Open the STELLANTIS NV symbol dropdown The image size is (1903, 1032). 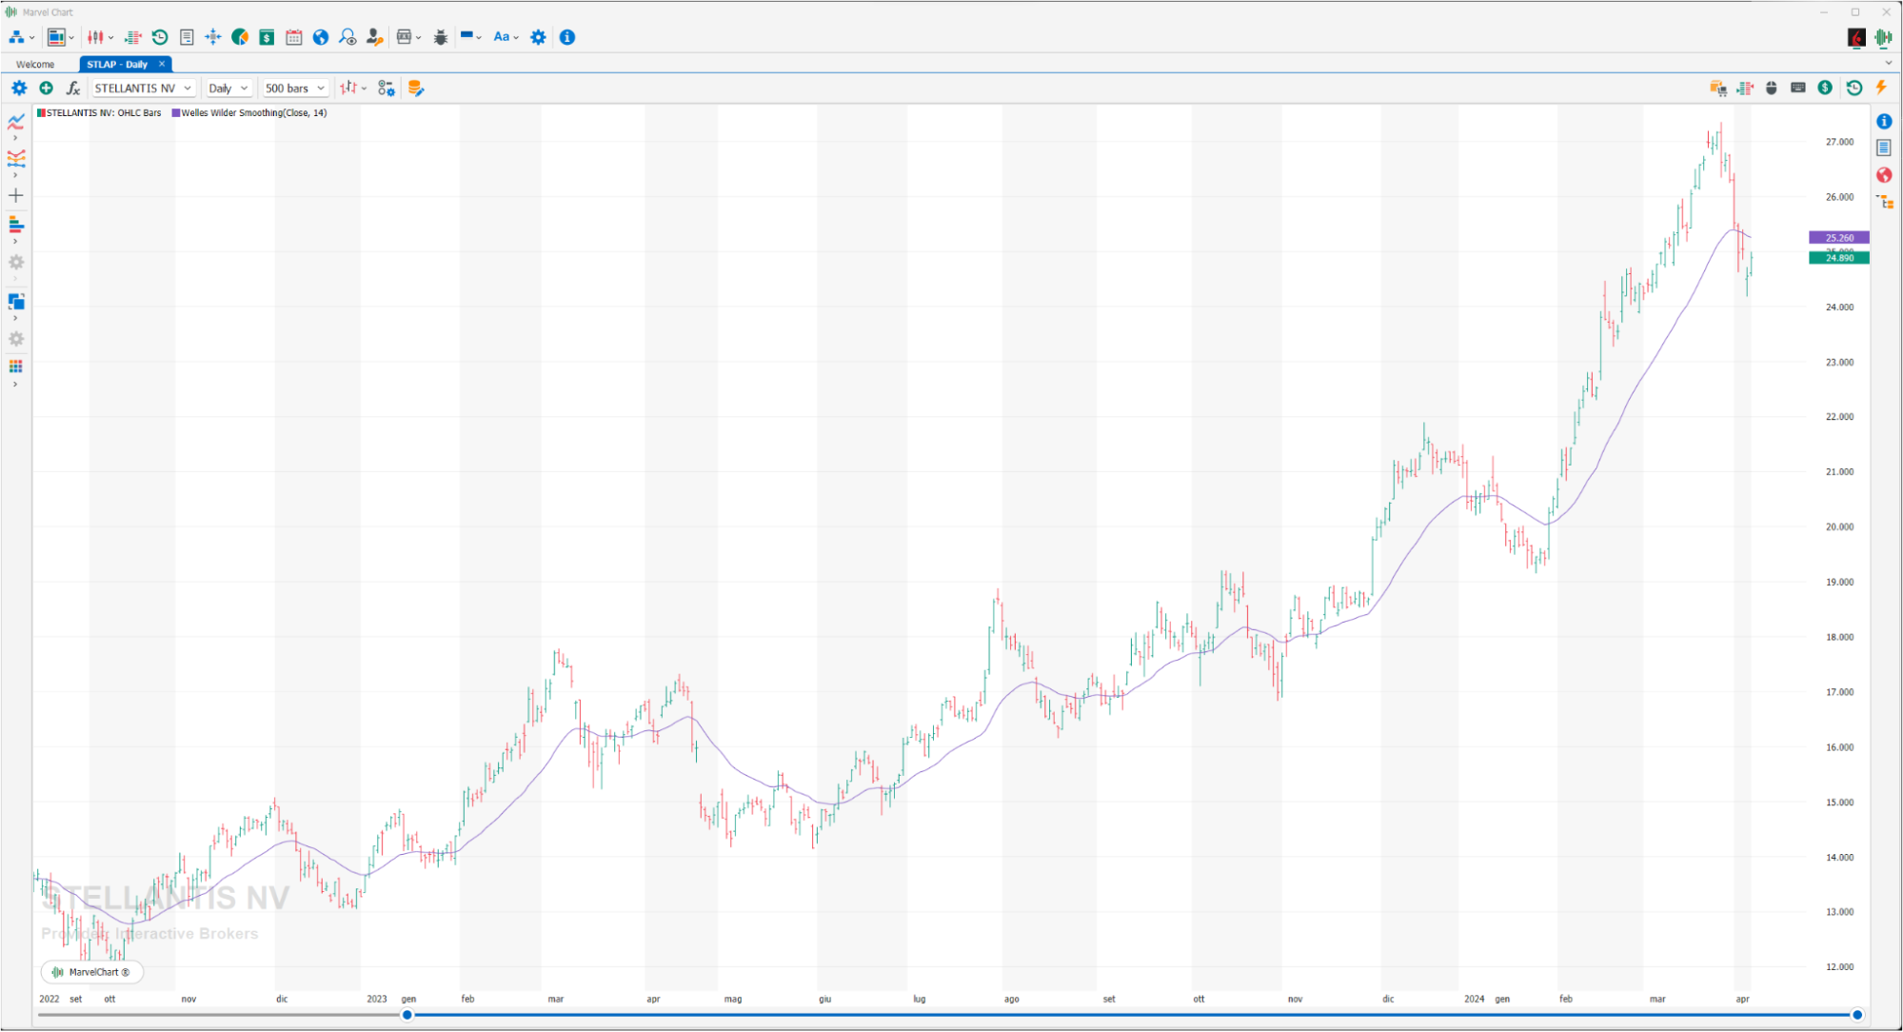tap(143, 88)
